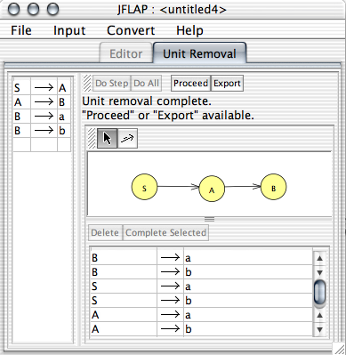The width and height of the screenshot is (346, 355).
Task: Open the Convert menu
Action: [131, 30]
